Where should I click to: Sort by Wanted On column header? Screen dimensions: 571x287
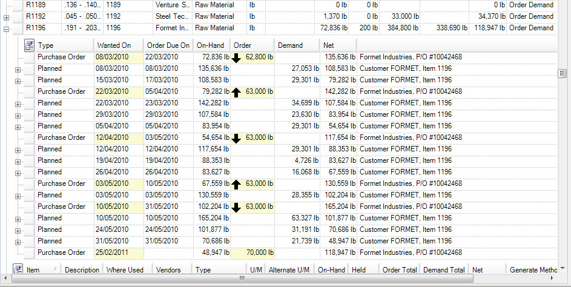click(x=119, y=45)
